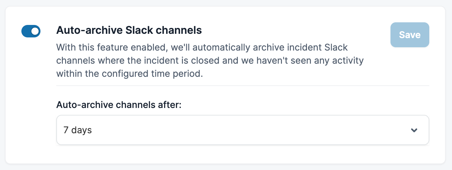This screenshot has width=452, height=170.
Task: Click the text 'within the configured time period.'
Action: click(x=130, y=74)
